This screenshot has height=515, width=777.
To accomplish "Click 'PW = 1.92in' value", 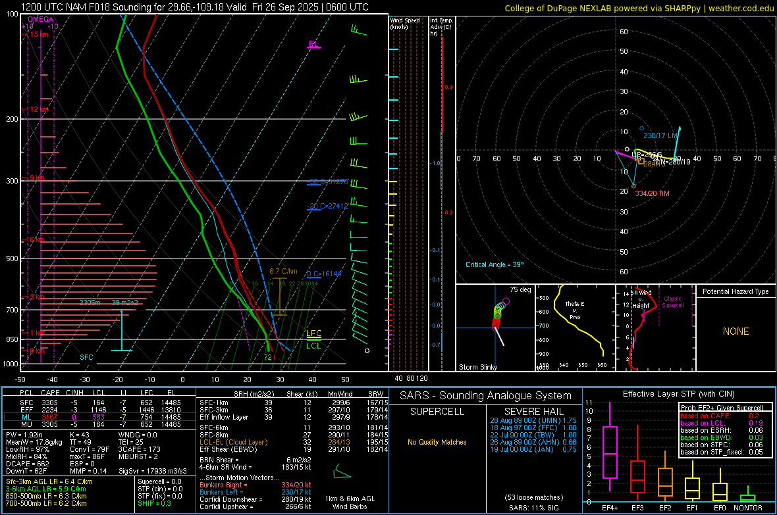I will (x=24, y=435).
